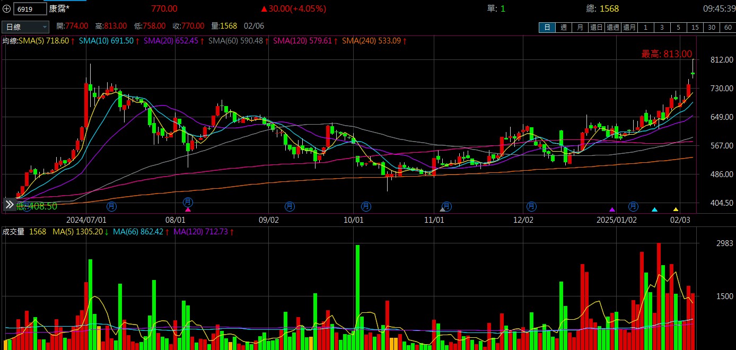This screenshot has height=350, width=736.
Task: Select the 15-minute chart interval
Action: click(695, 28)
